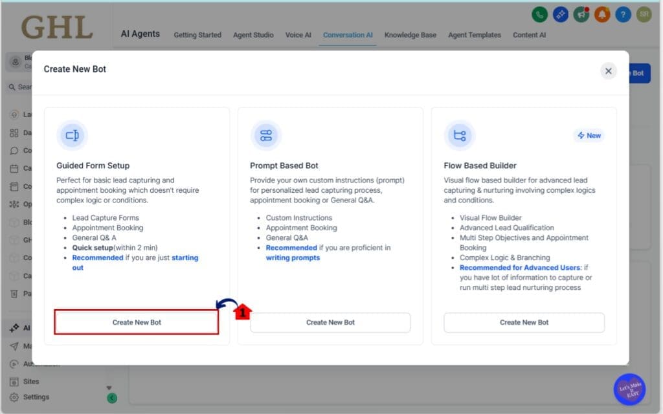Click the Let's Make It Easy badge

click(629, 389)
